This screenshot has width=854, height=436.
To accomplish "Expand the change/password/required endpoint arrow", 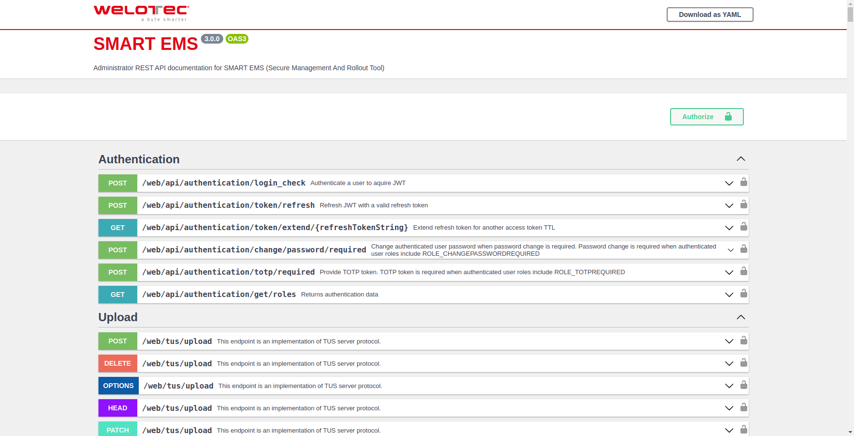I will pyautogui.click(x=731, y=250).
